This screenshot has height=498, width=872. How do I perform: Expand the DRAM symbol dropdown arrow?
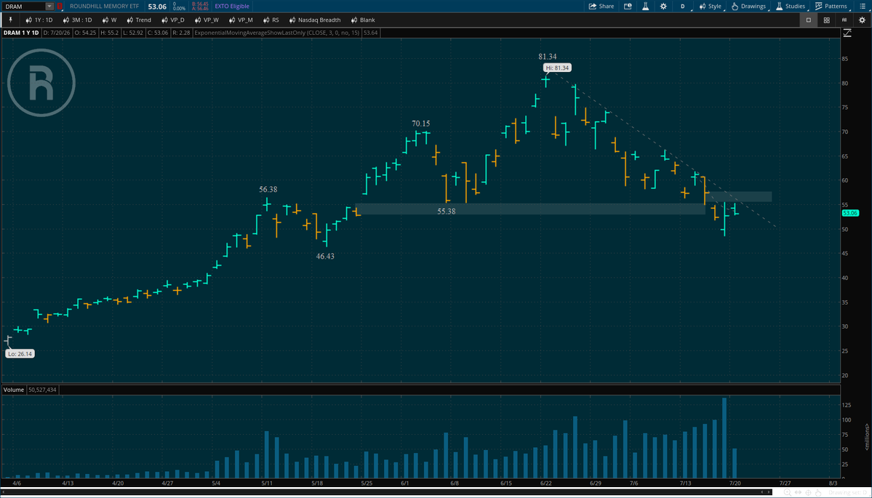point(49,6)
